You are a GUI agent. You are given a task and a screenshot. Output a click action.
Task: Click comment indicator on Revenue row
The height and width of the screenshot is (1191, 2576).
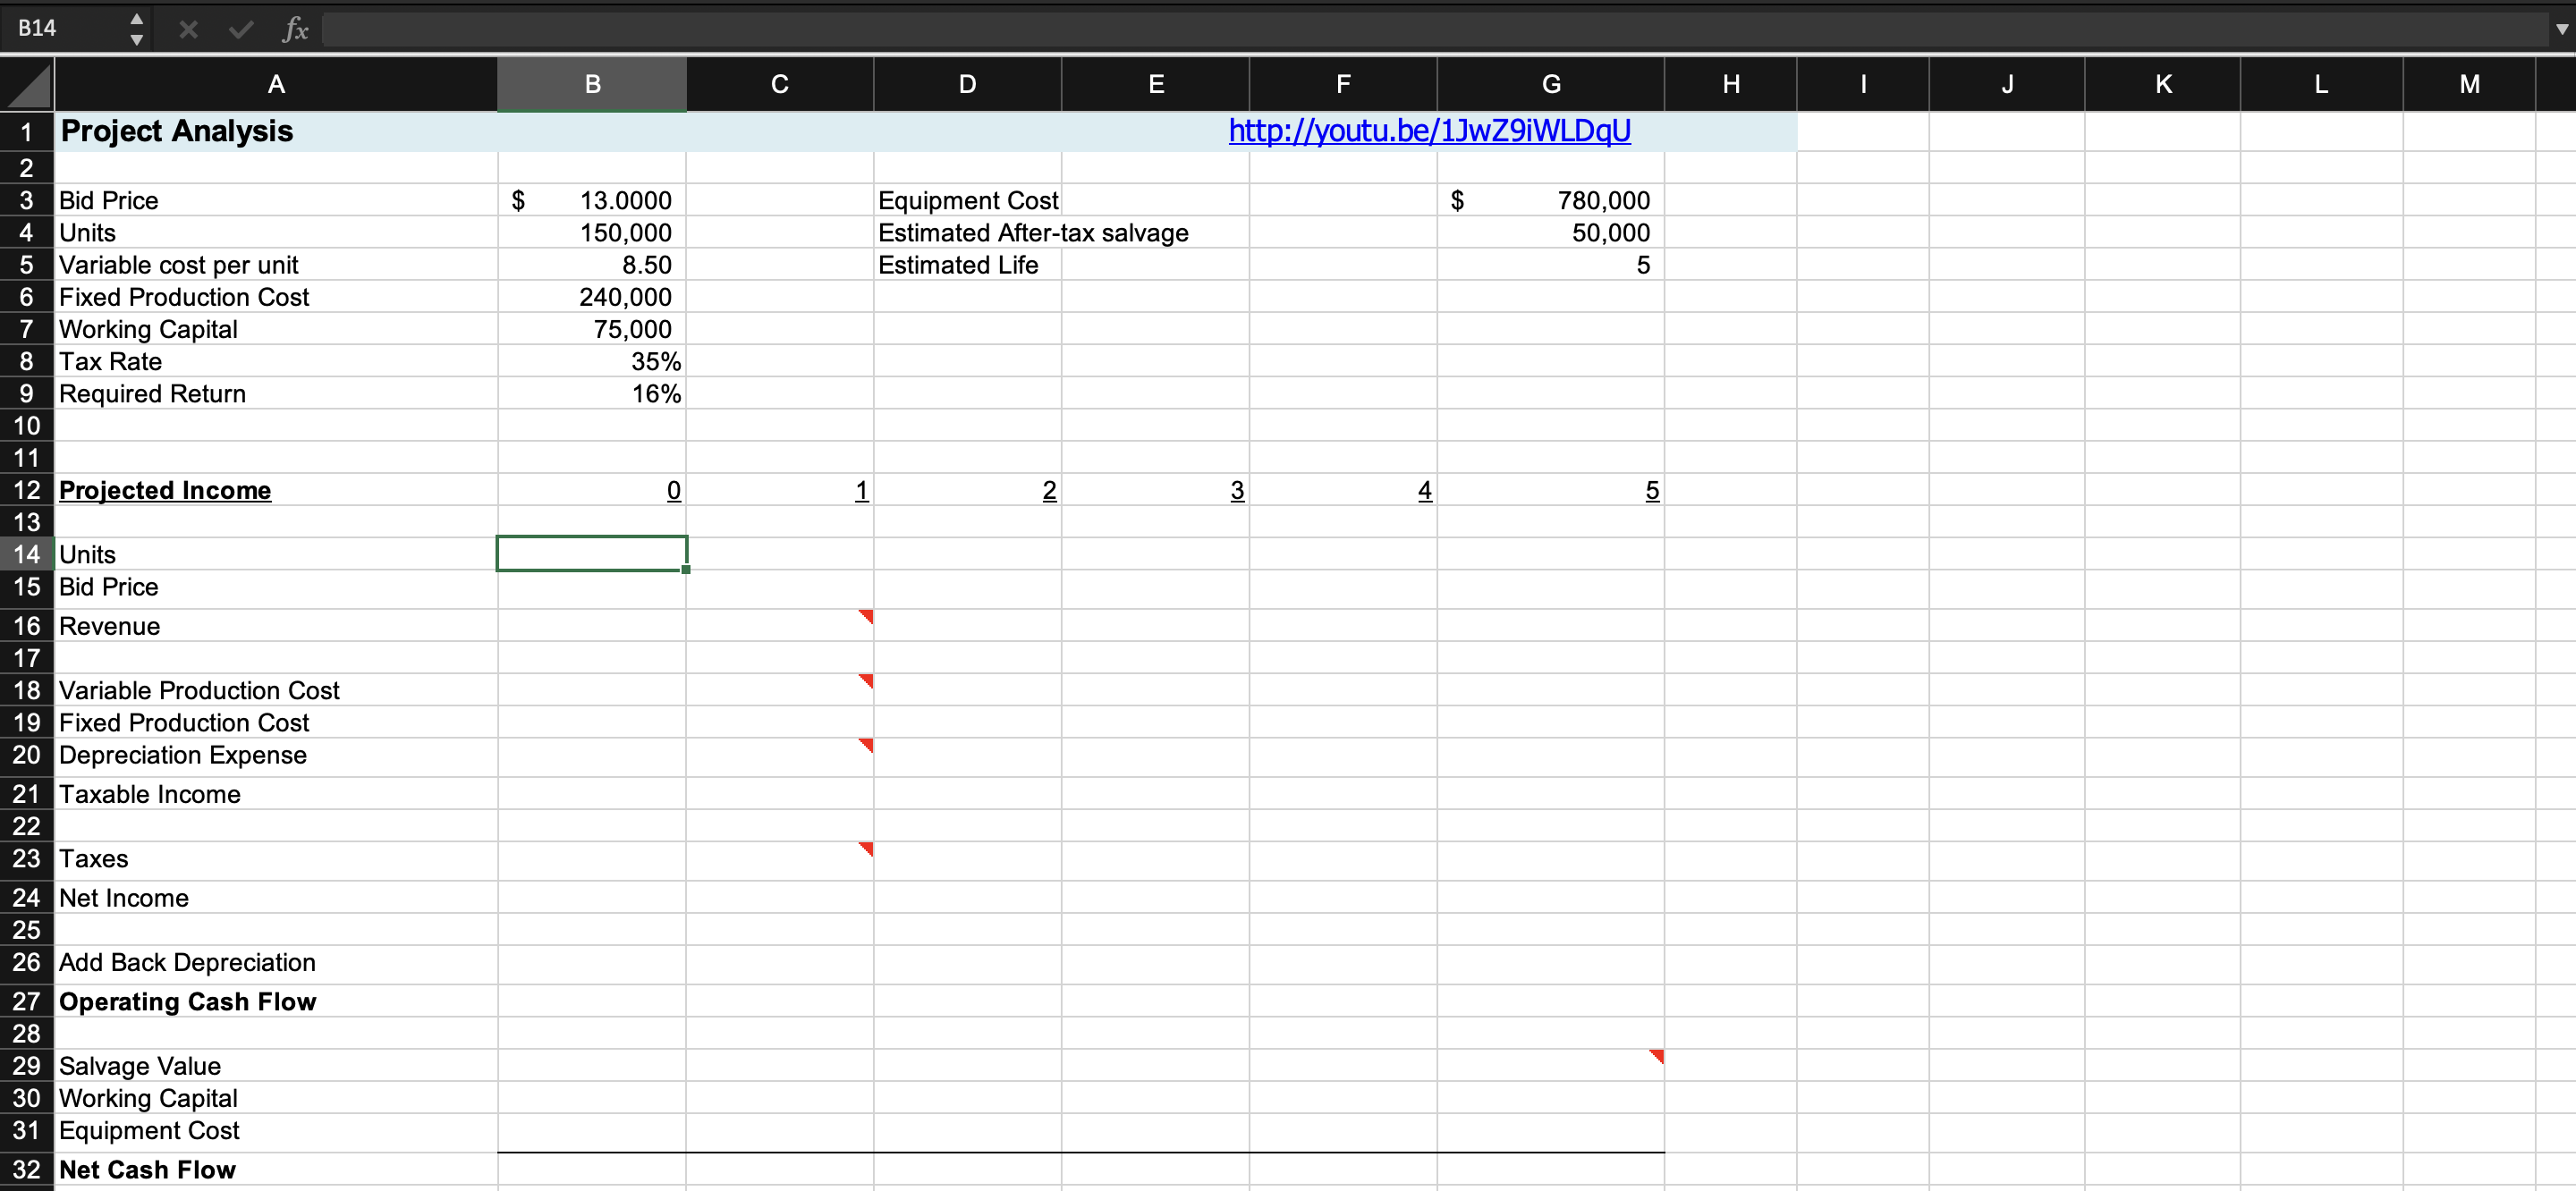pyautogui.click(x=867, y=615)
